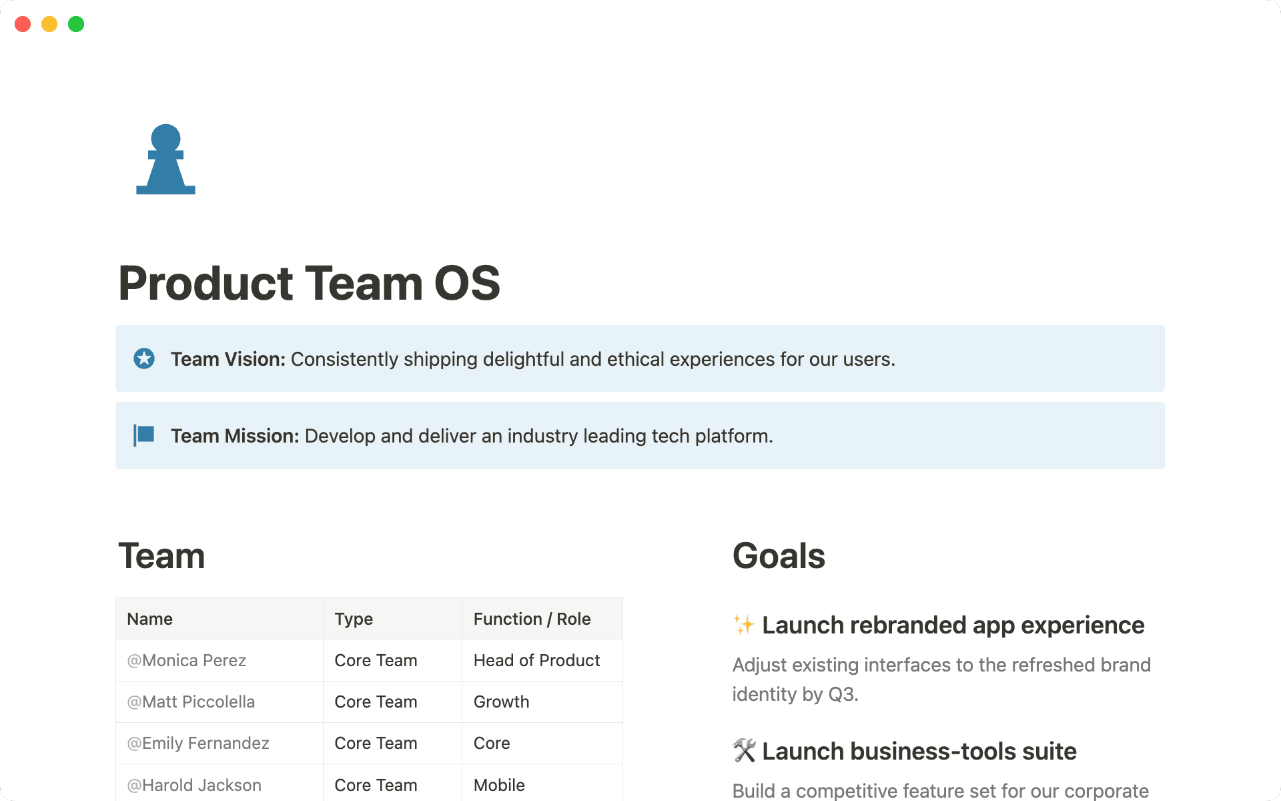Click the Team Vision callout text
Viewport: 1281px width, 801px height.
(x=532, y=358)
